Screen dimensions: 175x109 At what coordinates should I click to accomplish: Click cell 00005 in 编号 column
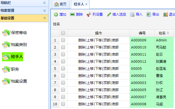(x=142, y=68)
